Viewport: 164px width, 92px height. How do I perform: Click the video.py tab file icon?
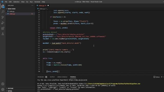(x=37, y=5)
